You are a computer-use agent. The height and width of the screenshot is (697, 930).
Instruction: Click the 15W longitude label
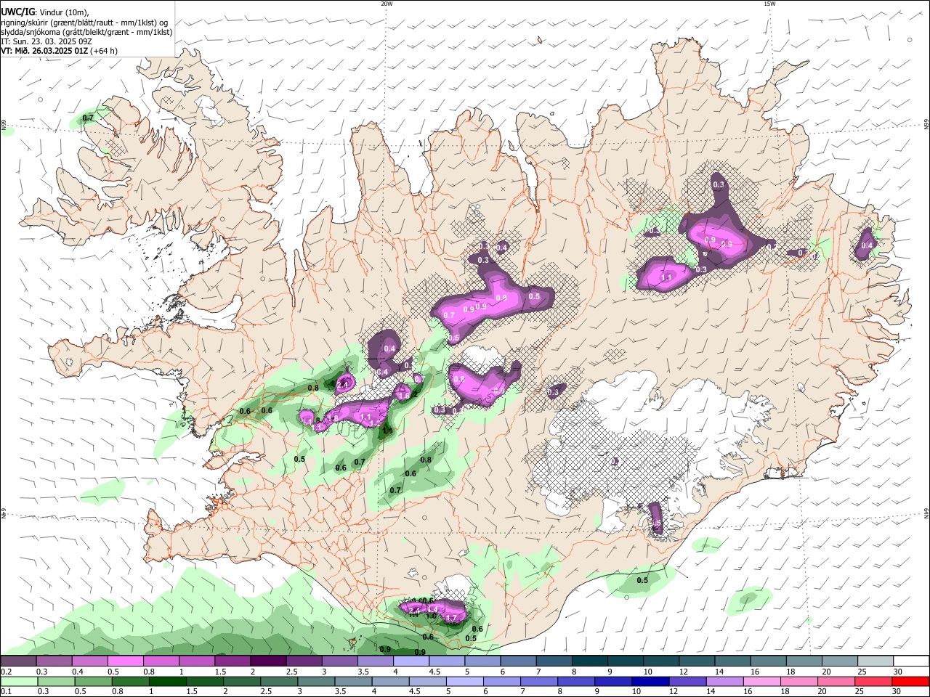(769, 4)
